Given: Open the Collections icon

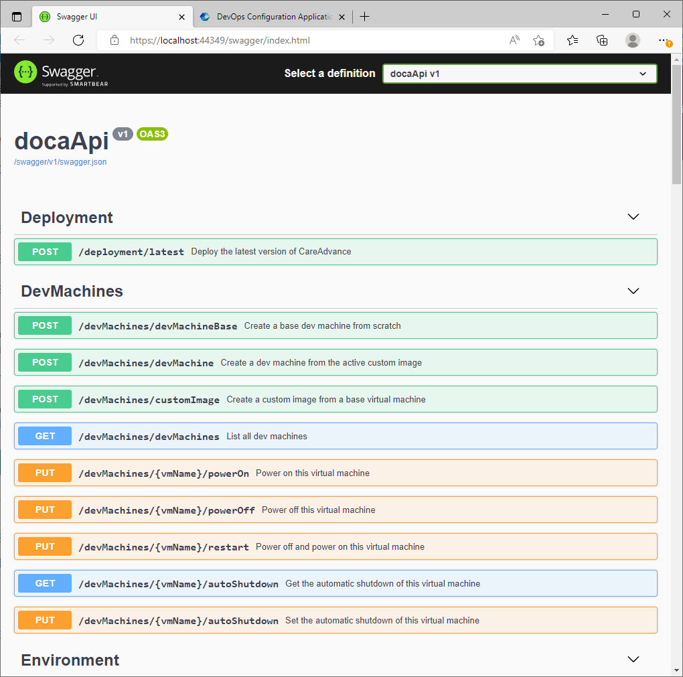Looking at the screenshot, I should point(602,40).
